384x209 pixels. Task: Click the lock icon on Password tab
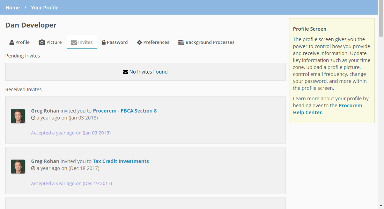[104, 42]
